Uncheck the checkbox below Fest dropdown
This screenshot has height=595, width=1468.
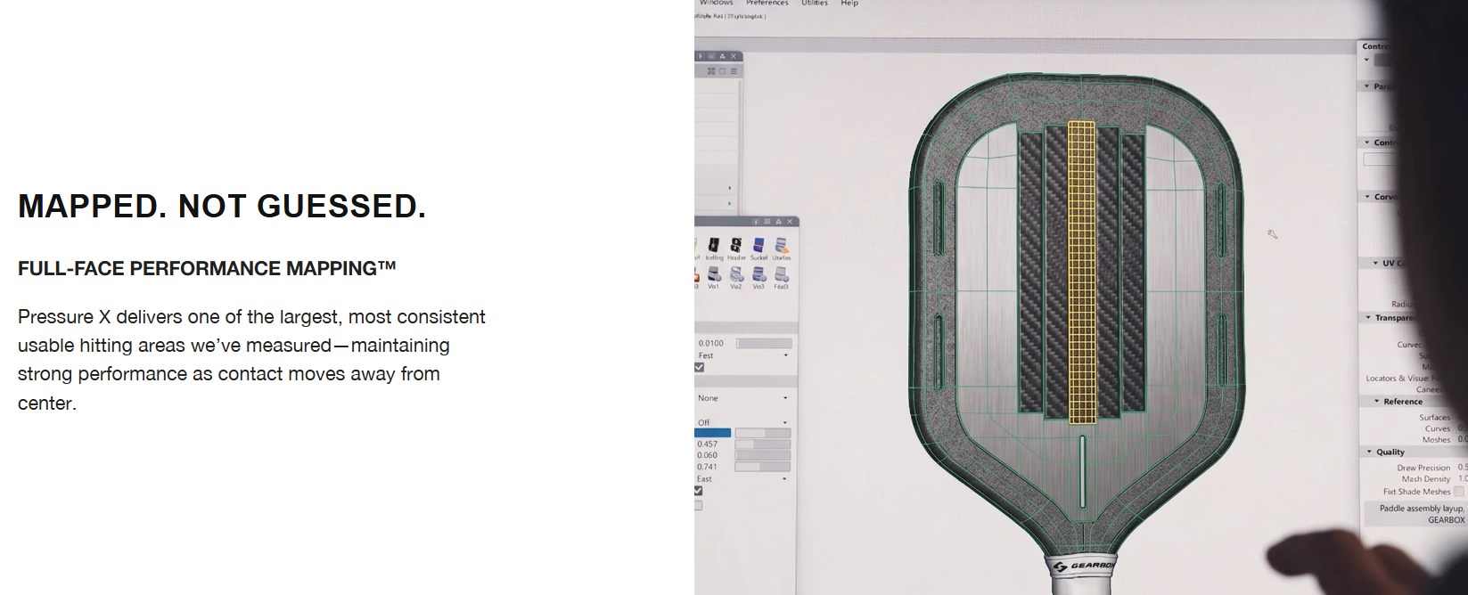[699, 367]
